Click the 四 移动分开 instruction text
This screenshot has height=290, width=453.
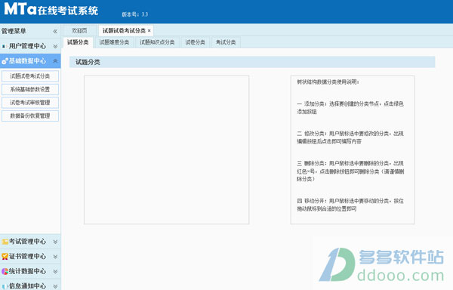[350, 205]
